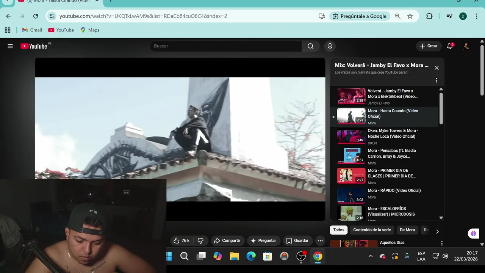The width and height of the screenshot is (485, 273).
Task: Open Chrome extensions puzzle icon
Action: click(x=429, y=16)
